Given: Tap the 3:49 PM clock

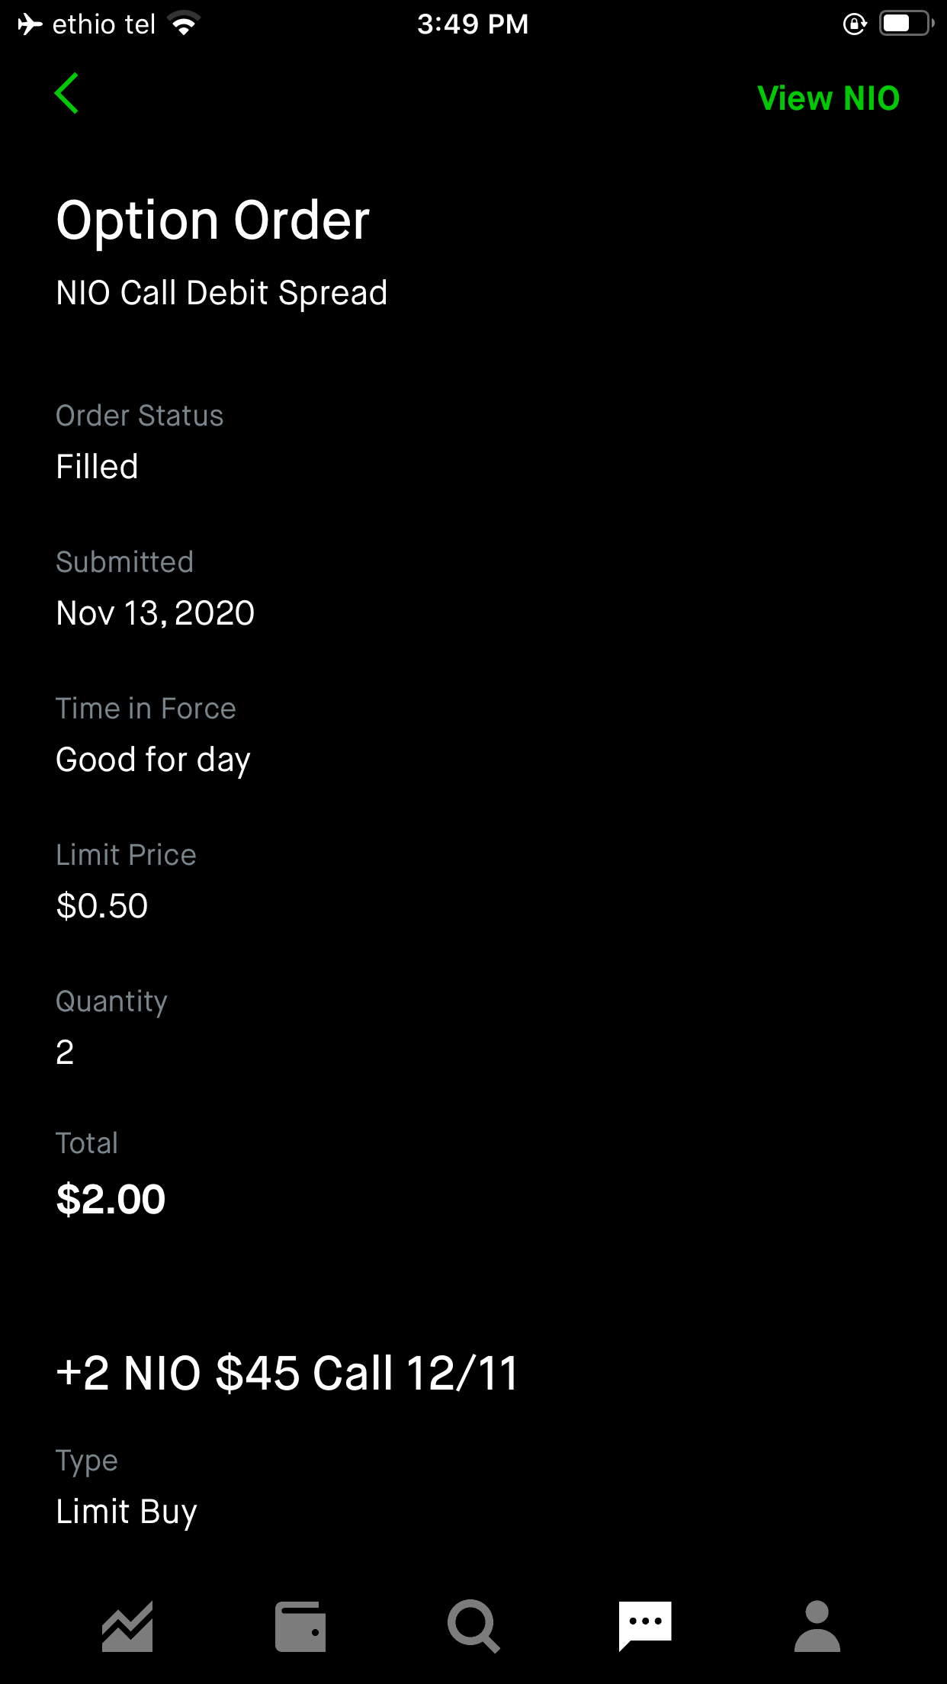Looking at the screenshot, I should click(x=474, y=23).
